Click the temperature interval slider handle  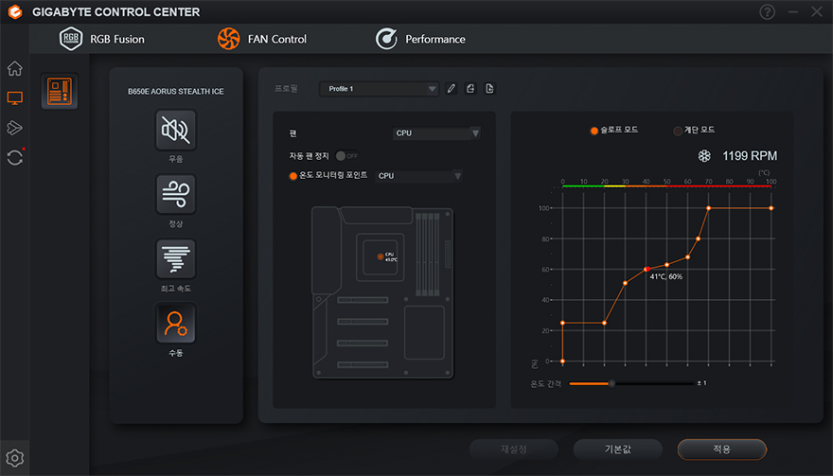coord(611,383)
